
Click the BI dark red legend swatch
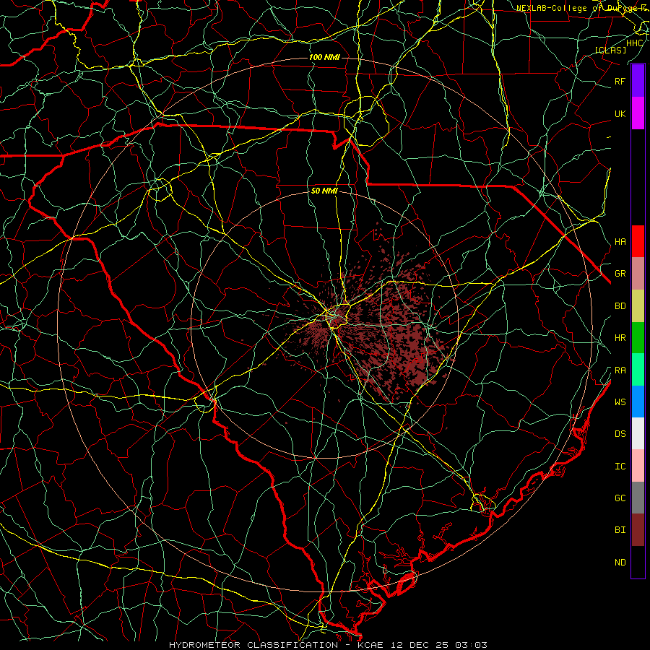tap(638, 530)
